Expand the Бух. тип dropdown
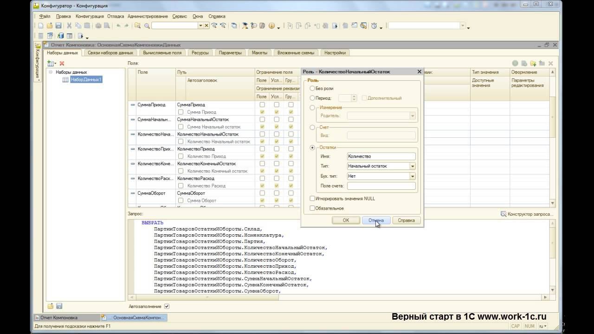 point(412,176)
